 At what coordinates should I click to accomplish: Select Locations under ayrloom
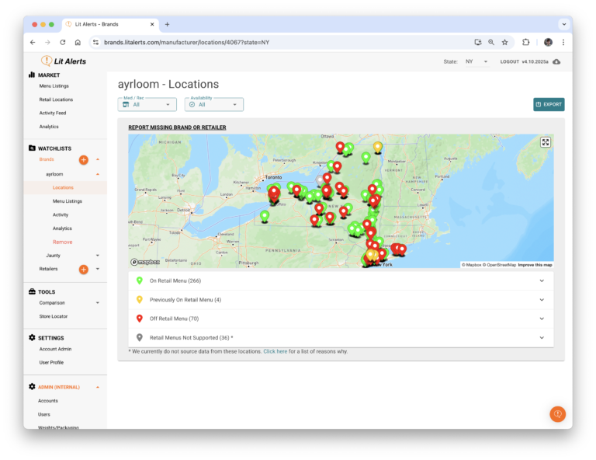[63, 187]
